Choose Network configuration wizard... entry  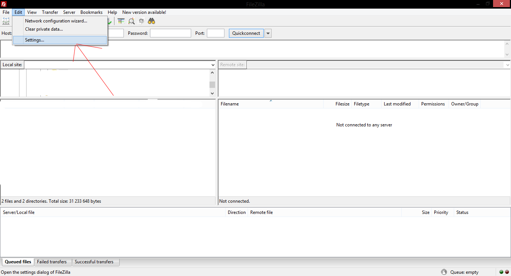tap(60, 21)
